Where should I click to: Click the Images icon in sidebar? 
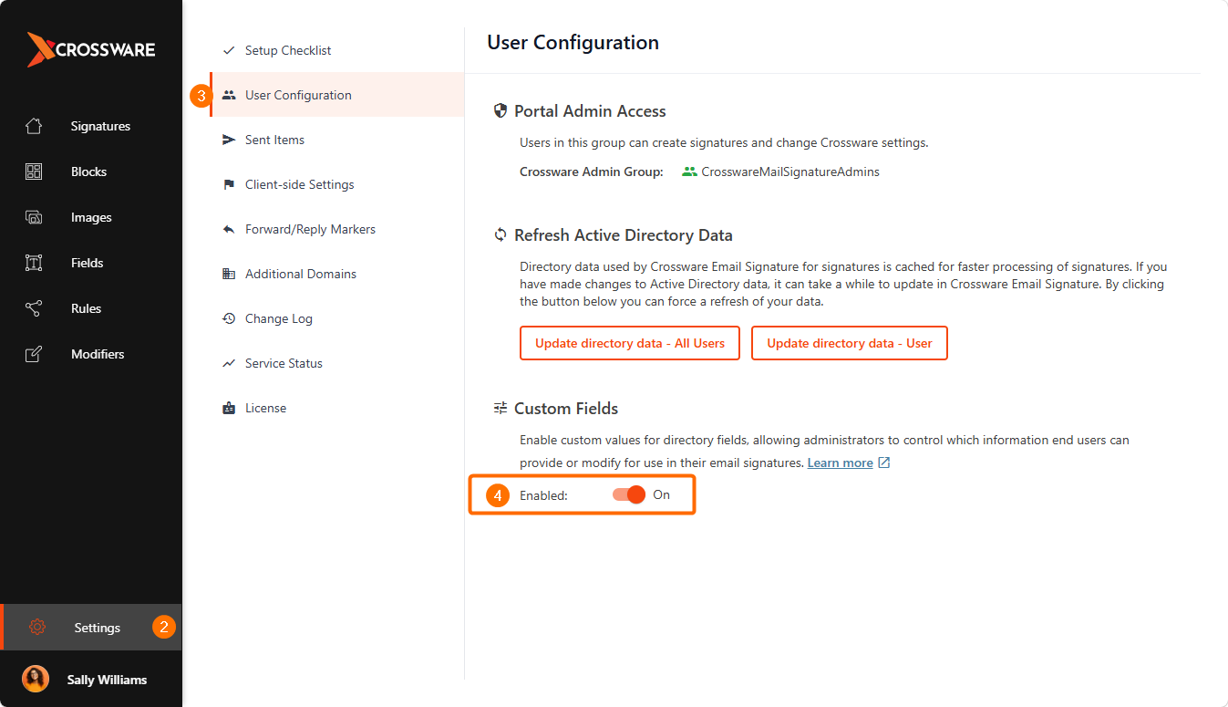[x=34, y=217]
